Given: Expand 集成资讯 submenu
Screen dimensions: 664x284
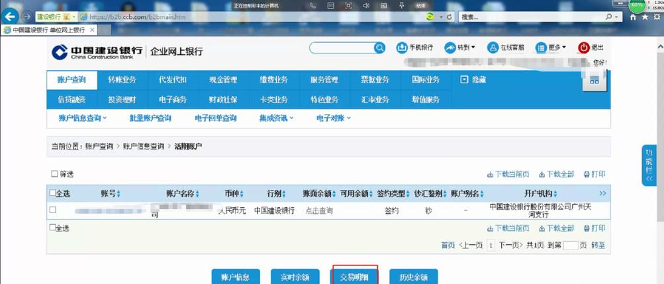Looking at the screenshot, I should [x=276, y=118].
